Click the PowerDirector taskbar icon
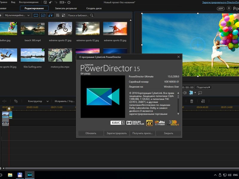This screenshot has height=179, width=239. point(30,175)
